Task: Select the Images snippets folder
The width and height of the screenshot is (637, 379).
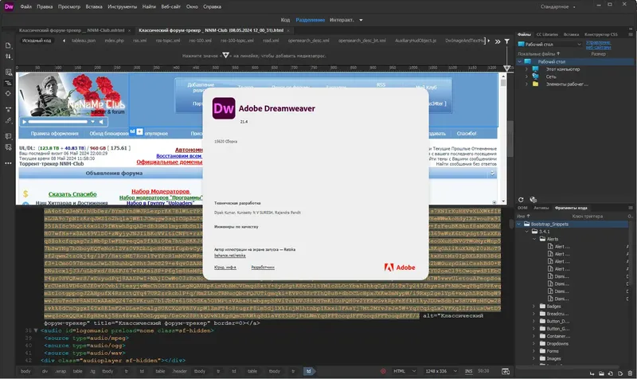Action: pos(553,358)
